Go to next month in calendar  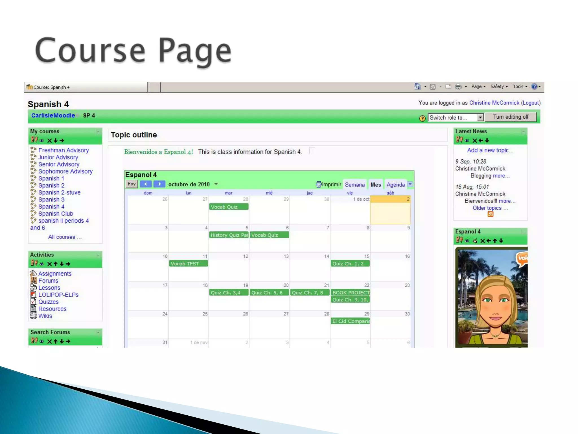point(159,184)
